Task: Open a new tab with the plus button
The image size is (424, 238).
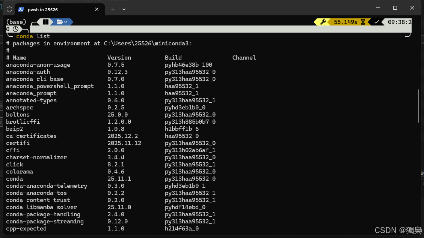Action: [x=113, y=9]
